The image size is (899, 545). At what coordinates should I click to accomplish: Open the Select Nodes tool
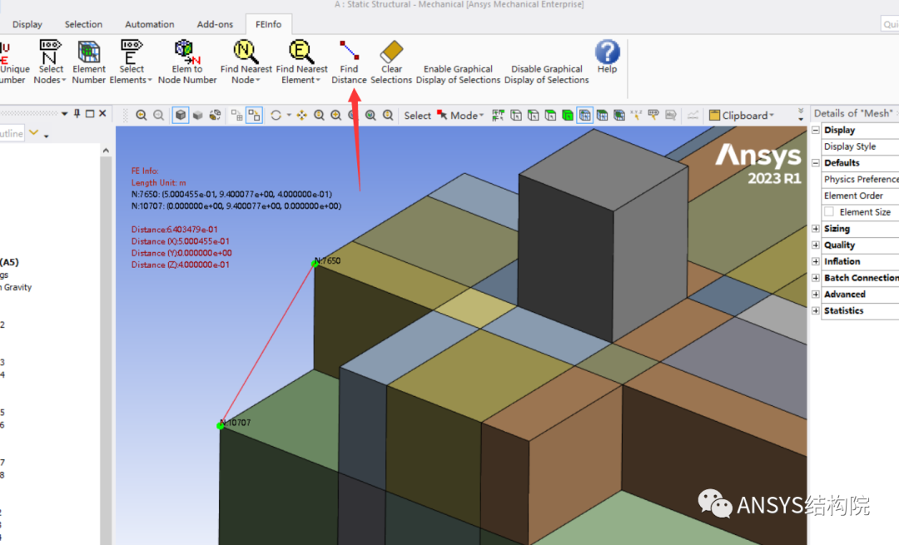[50, 62]
